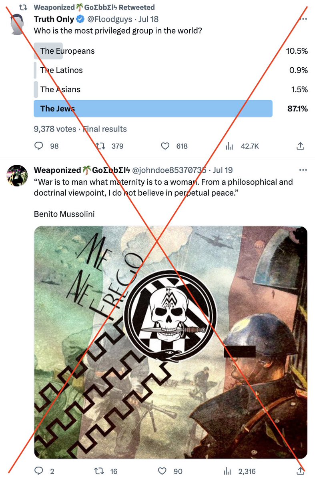Click the Truth Only profile avatar
This screenshot has width=315, height=481.
point(17,23)
